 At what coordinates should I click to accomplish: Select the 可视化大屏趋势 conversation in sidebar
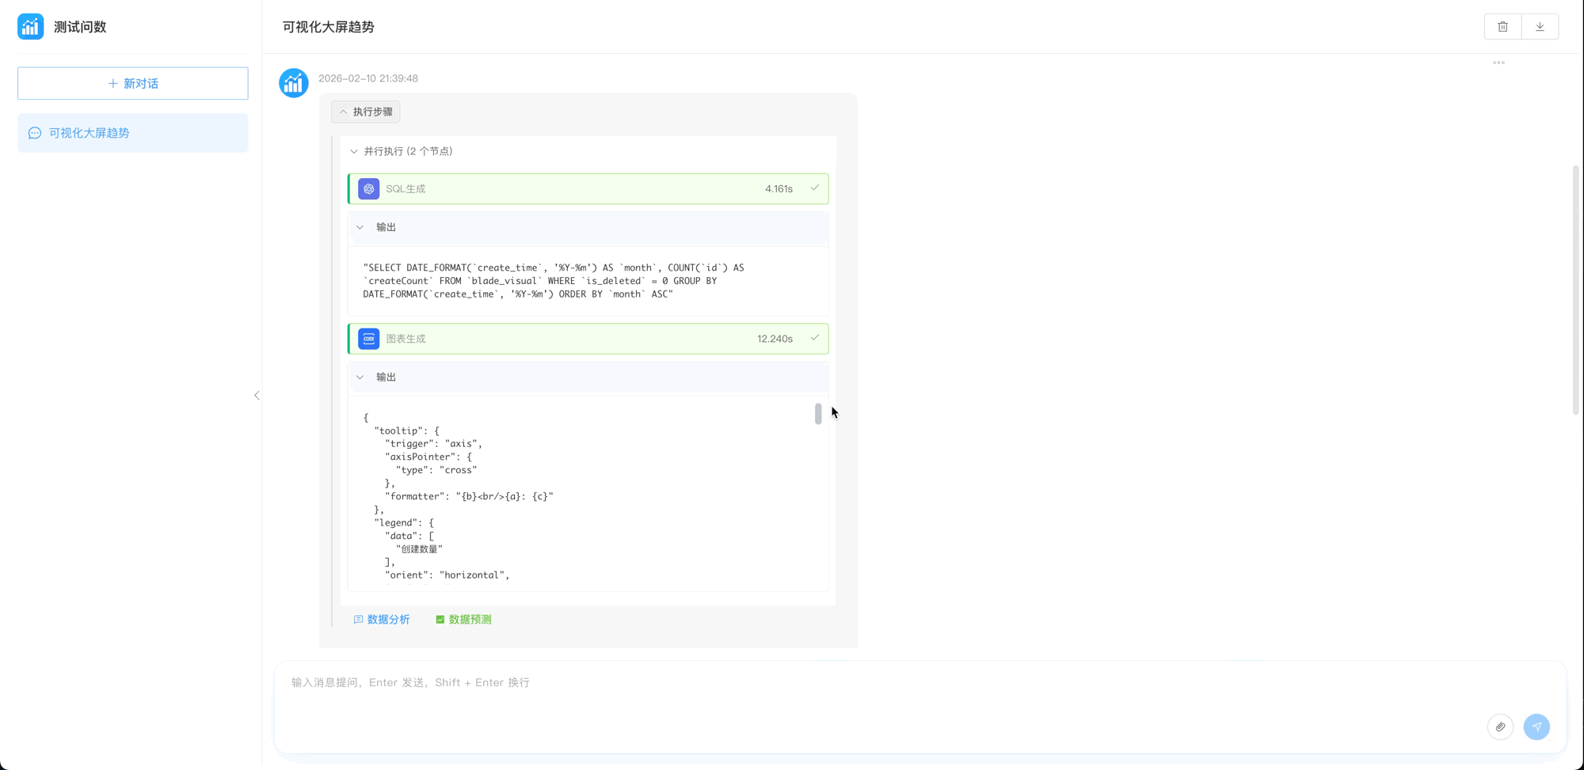click(x=133, y=133)
